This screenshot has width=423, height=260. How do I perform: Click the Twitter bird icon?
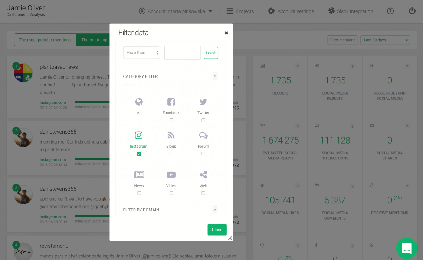(203, 102)
